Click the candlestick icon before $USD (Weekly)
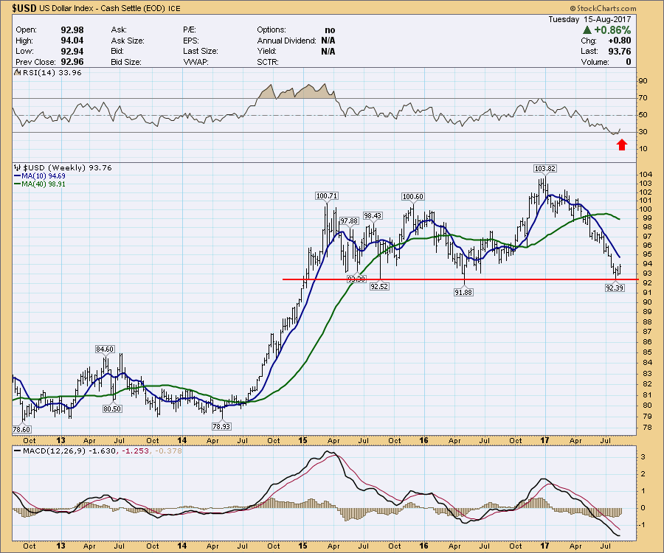 pos(18,168)
